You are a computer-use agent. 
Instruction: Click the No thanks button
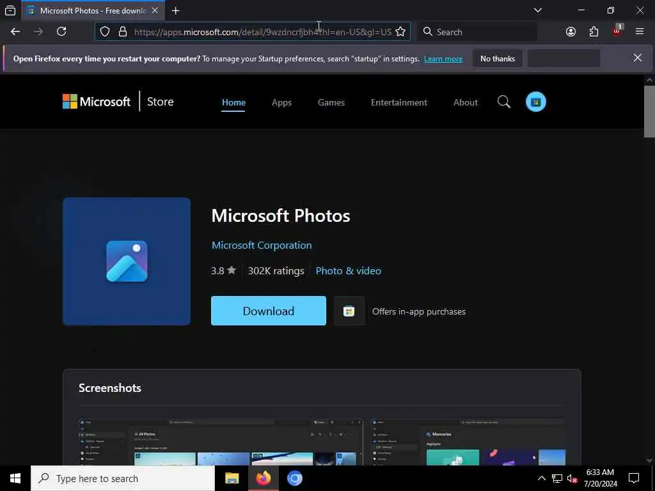pos(498,59)
